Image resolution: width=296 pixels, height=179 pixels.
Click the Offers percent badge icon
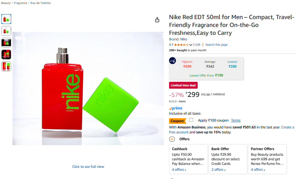click(x=172, y=139)
